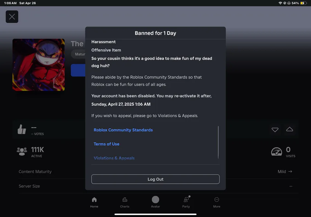This screenshot has height=217, width=311.
Task: Click the links list scrollbar in ban dialog
Action: pos(218,142)
